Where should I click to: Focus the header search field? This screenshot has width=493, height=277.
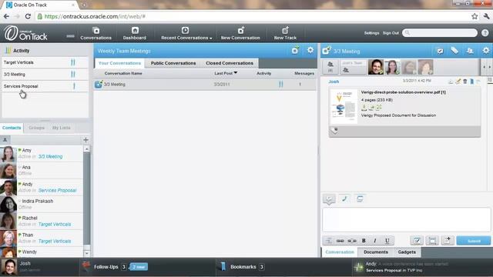[x=440, y=32]
